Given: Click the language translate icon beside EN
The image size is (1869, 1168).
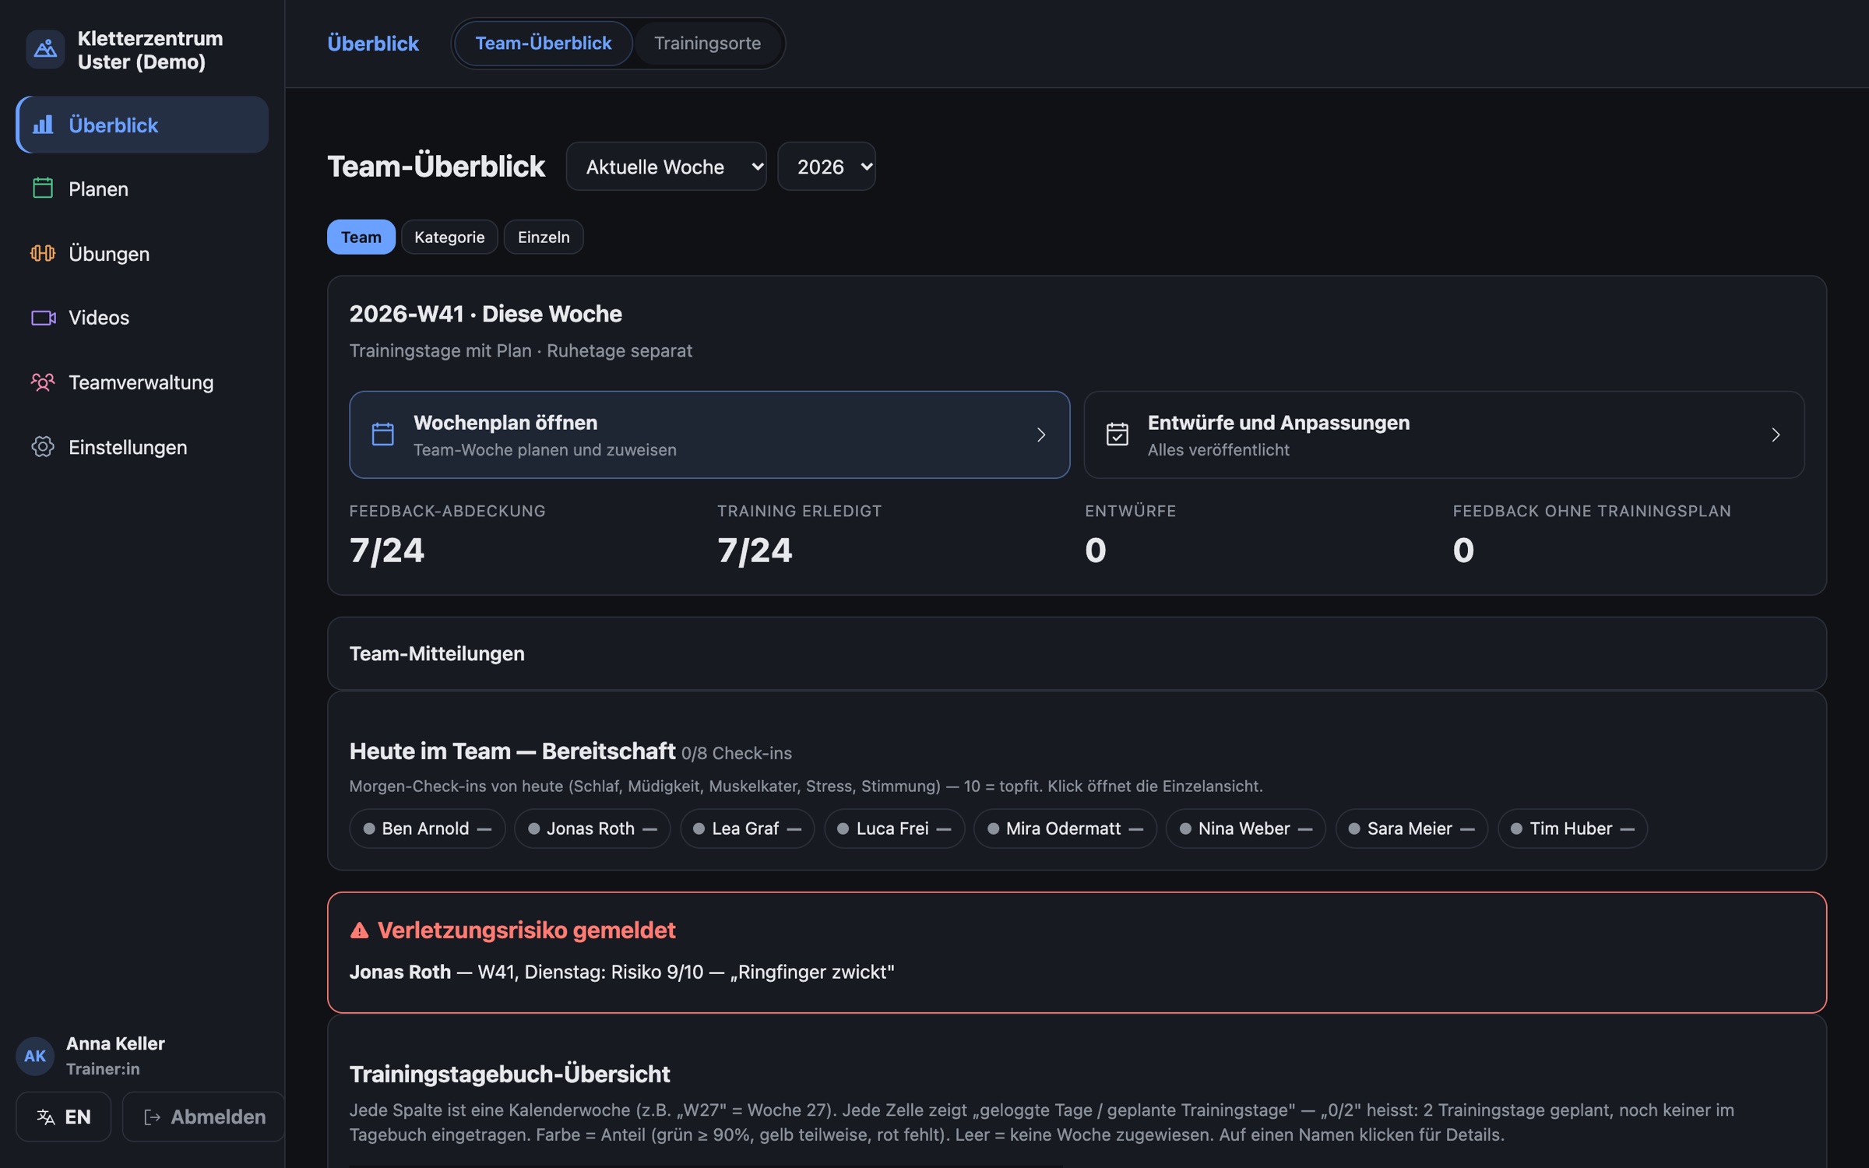Looking at the screenshot, I should tap(46, 1117).
